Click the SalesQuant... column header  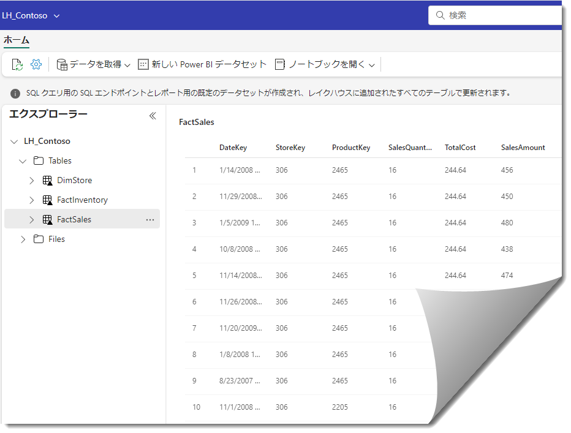coord(410,148)
